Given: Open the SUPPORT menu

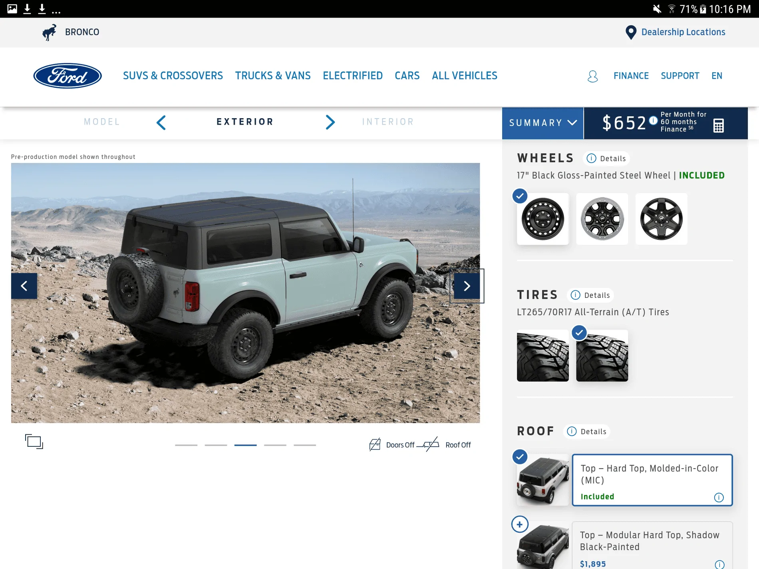Looking at the screenshot, I should tap(680, 76).
